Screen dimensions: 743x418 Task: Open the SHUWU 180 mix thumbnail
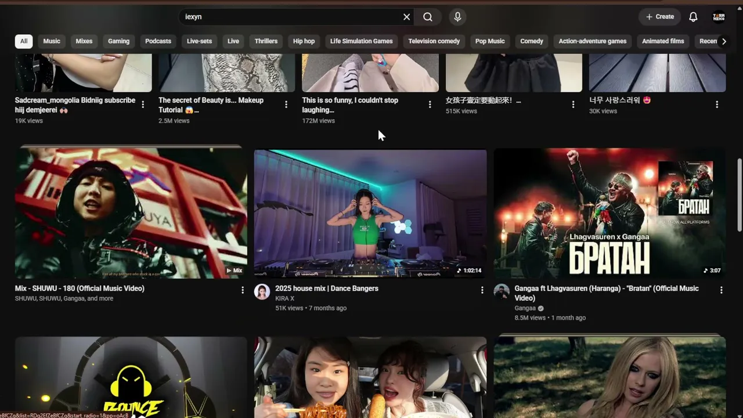point(131,212)
